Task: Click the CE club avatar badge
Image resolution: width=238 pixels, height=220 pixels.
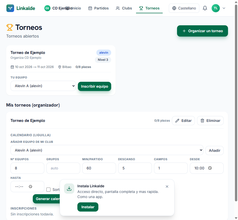Action: tap(47, 8)
